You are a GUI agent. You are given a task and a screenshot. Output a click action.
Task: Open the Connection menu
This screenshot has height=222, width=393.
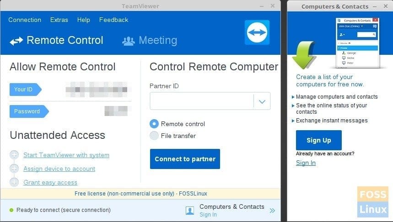coord(25,20)
